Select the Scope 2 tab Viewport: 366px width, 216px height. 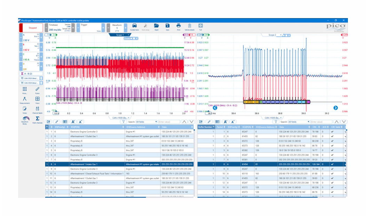click(272, 35)
